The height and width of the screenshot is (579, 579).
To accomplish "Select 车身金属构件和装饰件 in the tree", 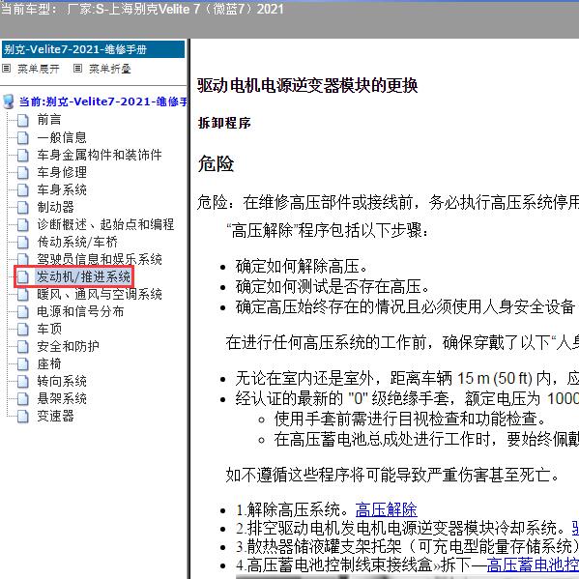I will (100, 155).
